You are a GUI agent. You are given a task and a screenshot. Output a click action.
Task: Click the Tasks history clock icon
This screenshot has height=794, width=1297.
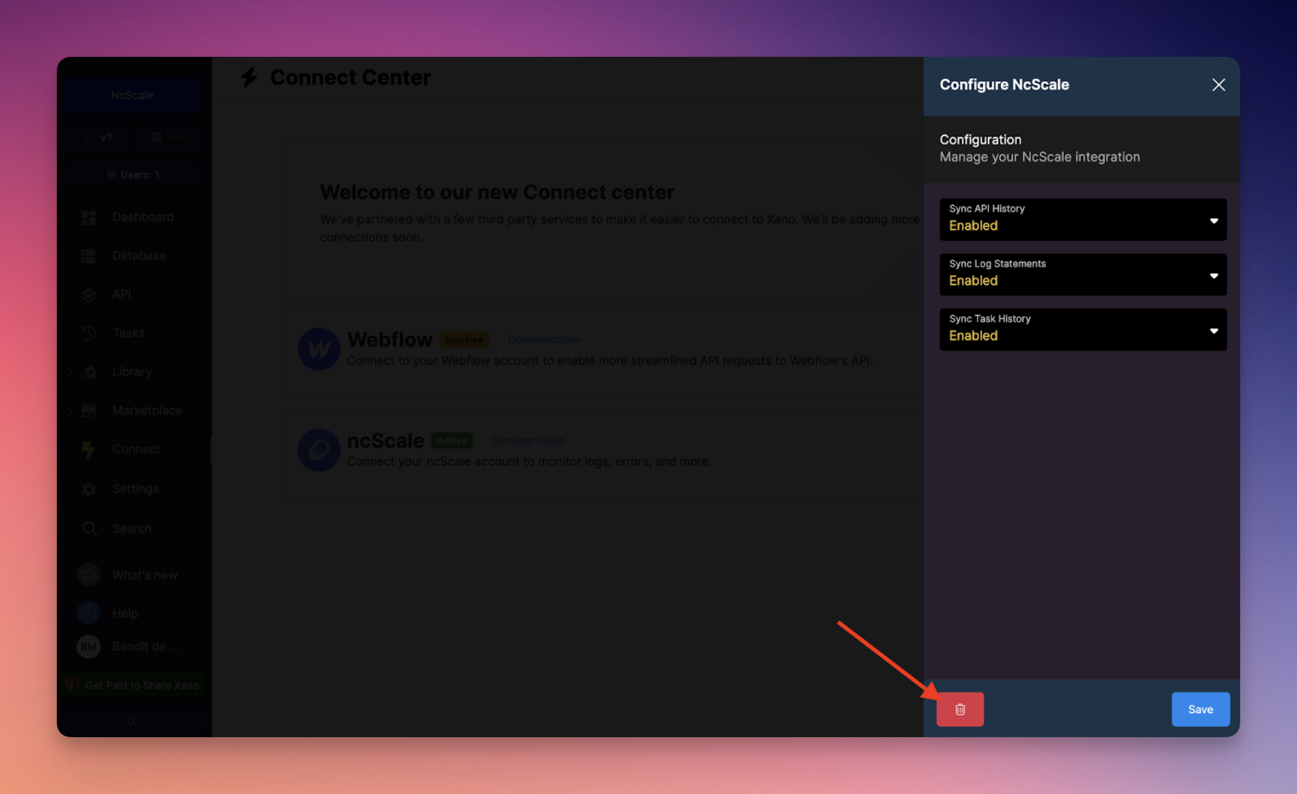click(x=89, y=333)
